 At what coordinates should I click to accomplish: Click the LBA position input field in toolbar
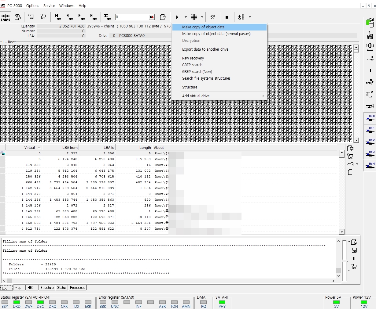click(x=132, y=17)
